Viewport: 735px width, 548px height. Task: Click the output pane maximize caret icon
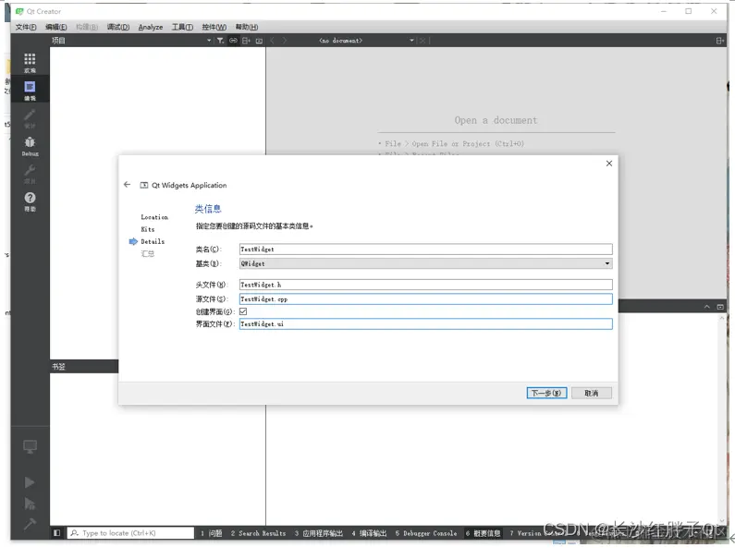point(707,307)
